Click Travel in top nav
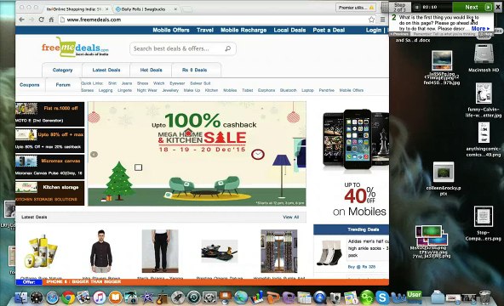Viewport: 504px width, 306px height. pyautogui.click(x=205, y=30)
